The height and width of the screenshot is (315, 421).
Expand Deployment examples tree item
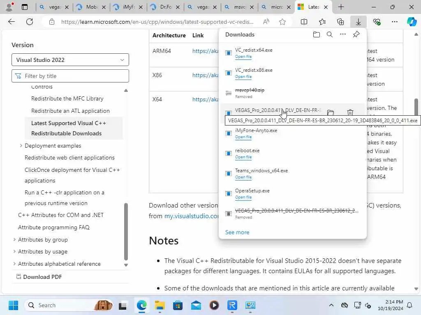point(21,146)
